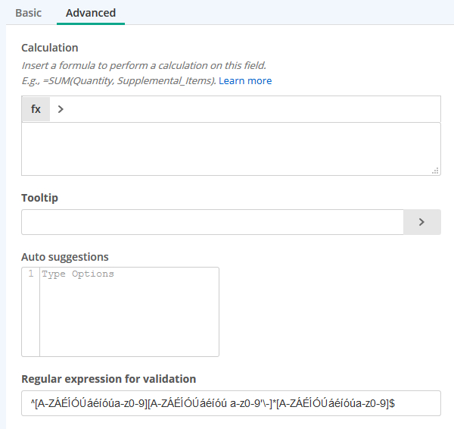Place cursor on the Type Options line
The height and width of the screenshot is (429, 454).
click(x=129, y=274)
